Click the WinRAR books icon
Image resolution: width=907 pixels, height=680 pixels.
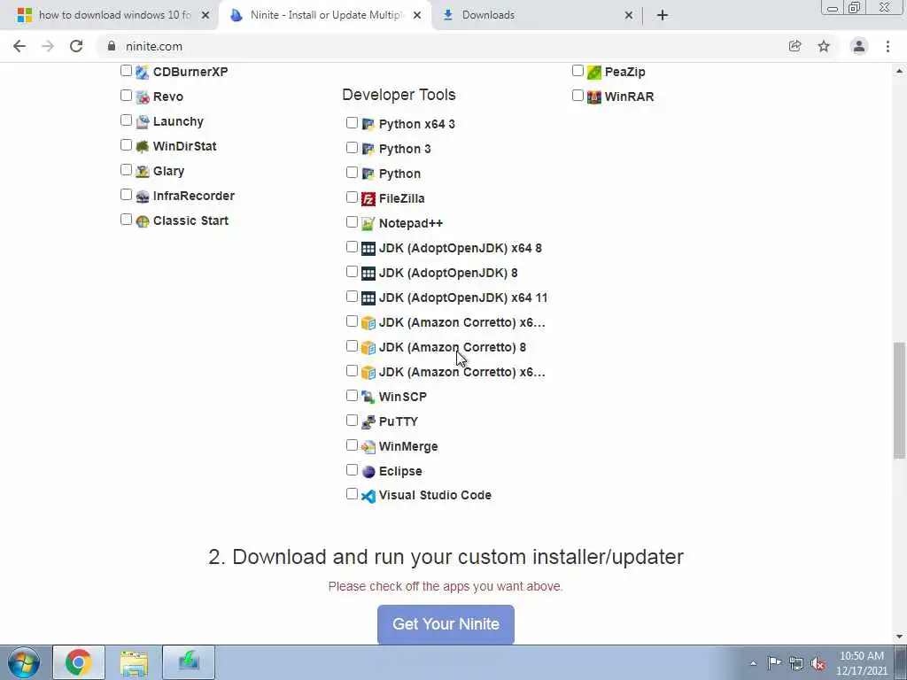coord(594,97)
